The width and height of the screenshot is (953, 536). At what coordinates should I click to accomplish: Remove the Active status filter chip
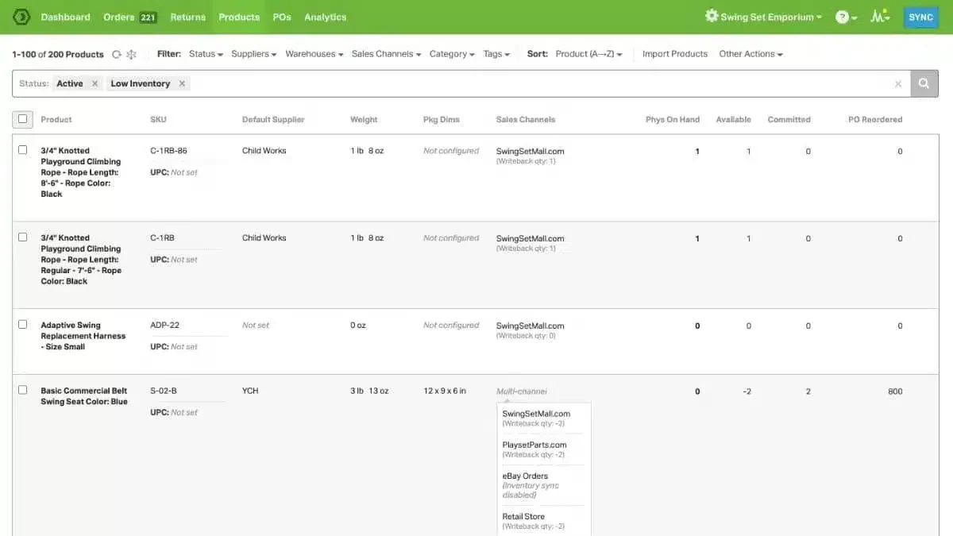(x=95, y=83)
